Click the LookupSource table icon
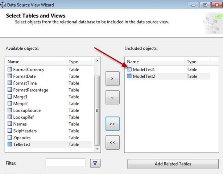 [x=10, y=111]
